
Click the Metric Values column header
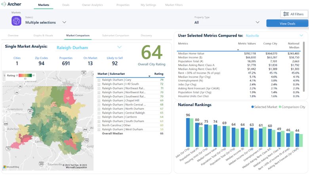tap(247, 44)
